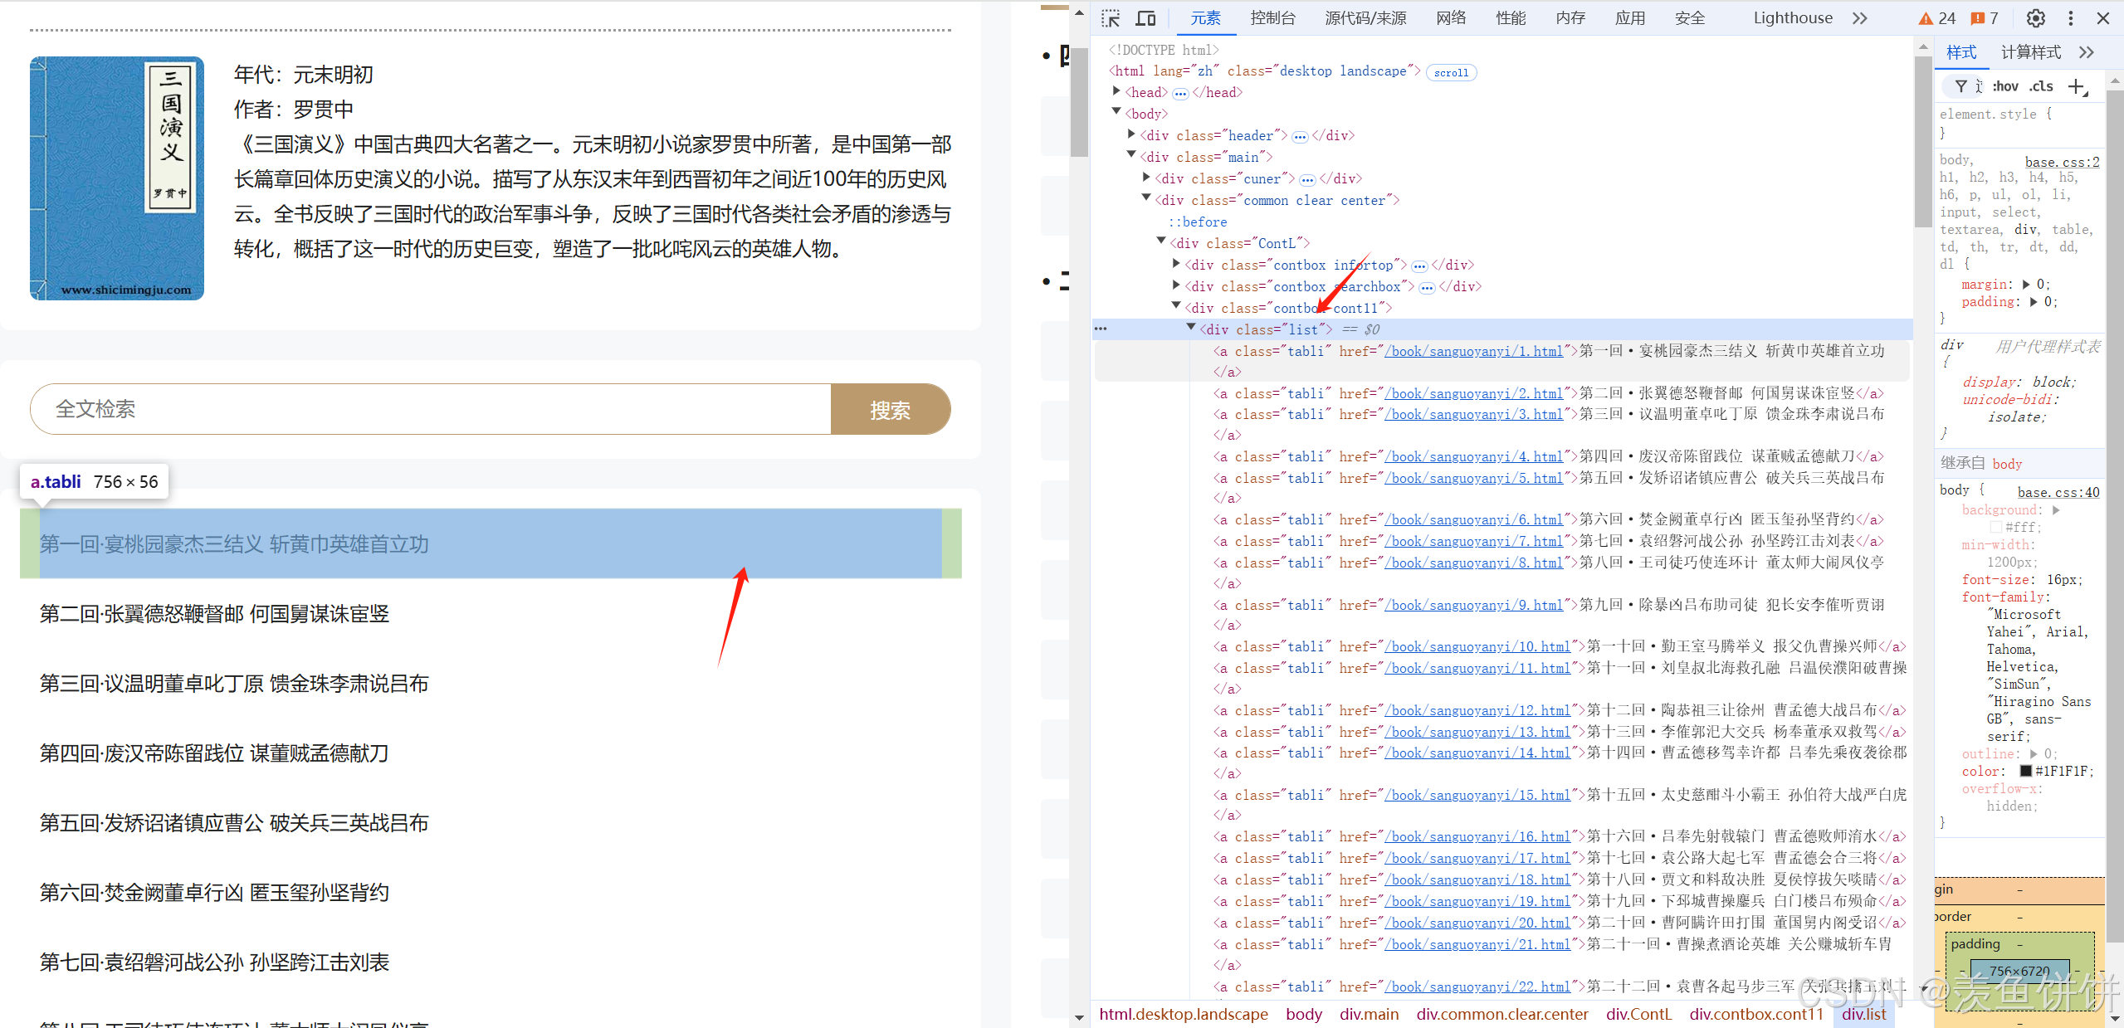Open the 计算样式 computed styles tab
The image size is (2124, 1028).
click(x=2030, y=52)
